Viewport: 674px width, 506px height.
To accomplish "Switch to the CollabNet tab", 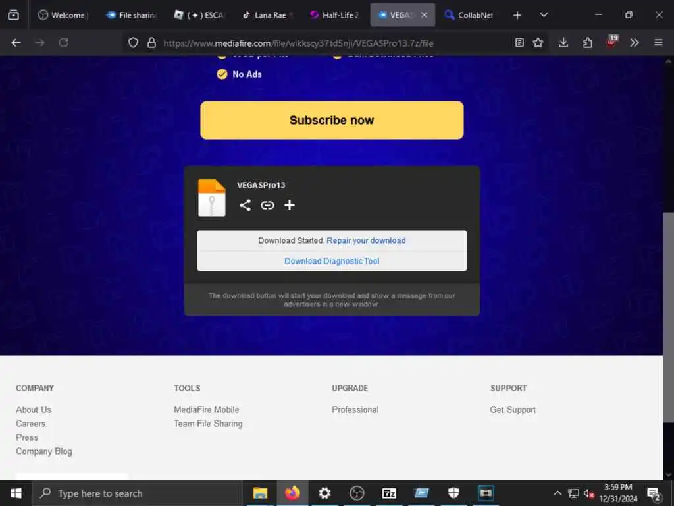I will click(x=471, y=15).
